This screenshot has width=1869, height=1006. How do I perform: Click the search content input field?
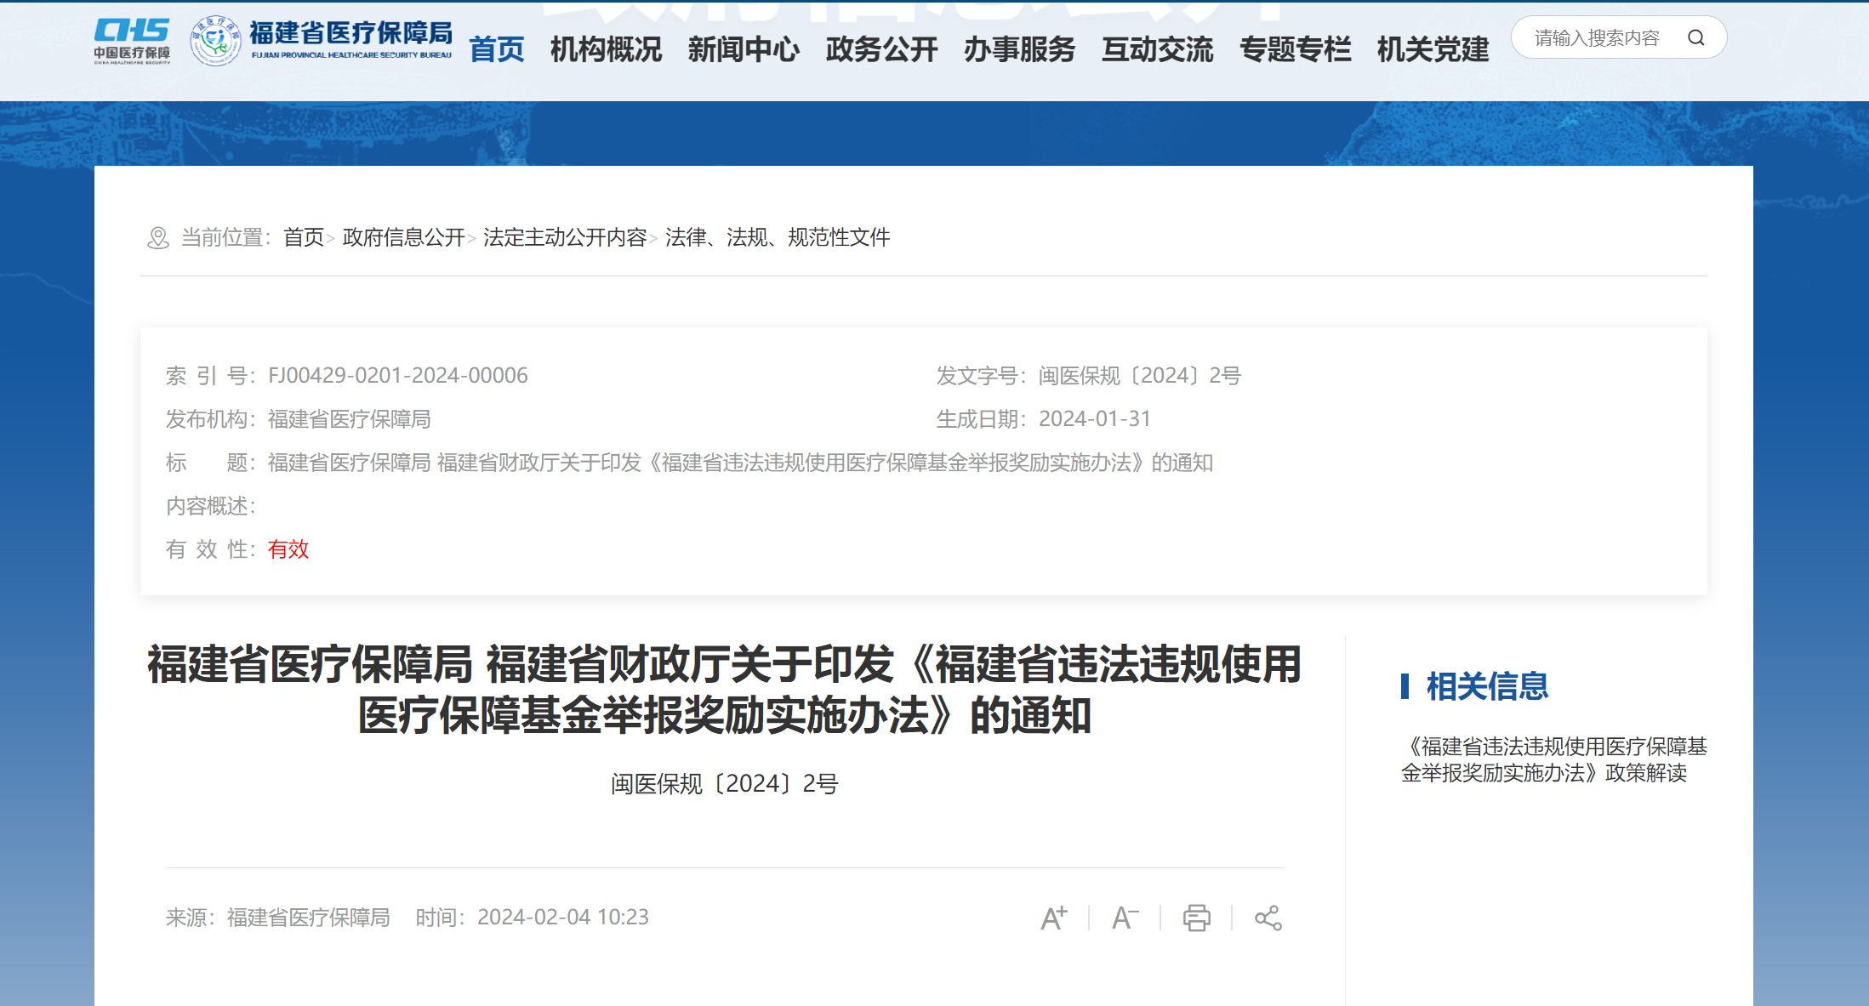1597,38
